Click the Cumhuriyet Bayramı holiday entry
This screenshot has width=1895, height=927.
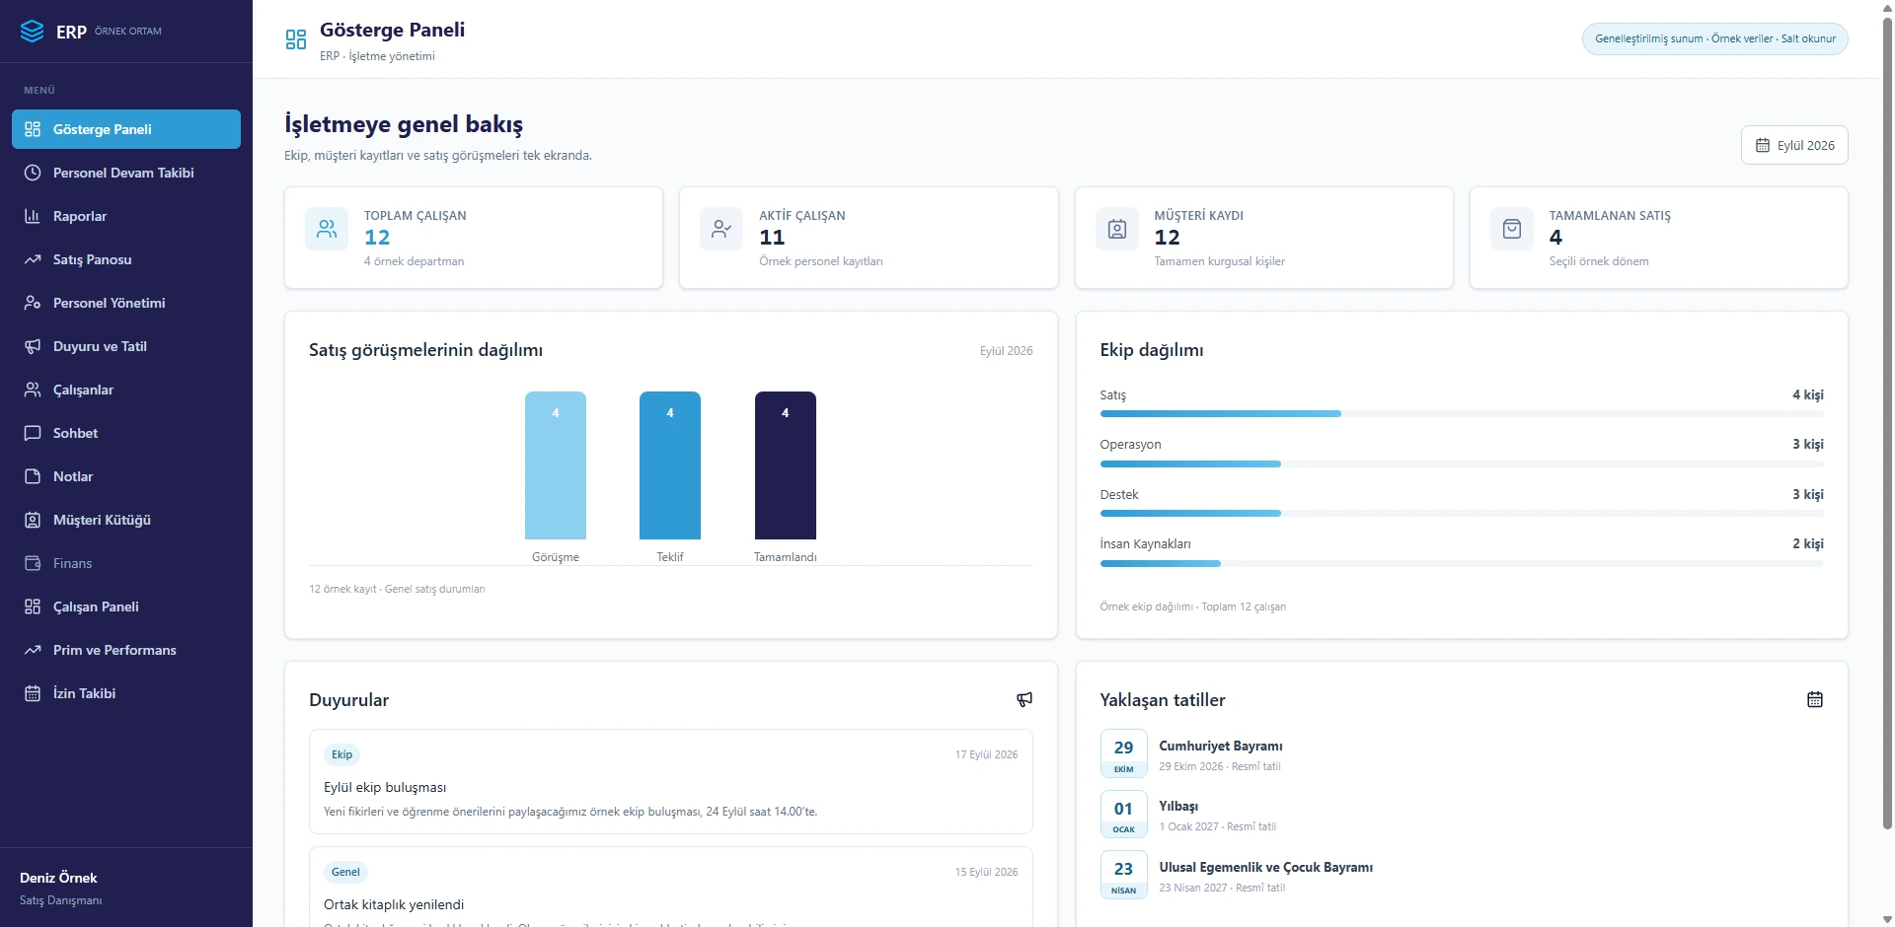tap(1462, 754)
